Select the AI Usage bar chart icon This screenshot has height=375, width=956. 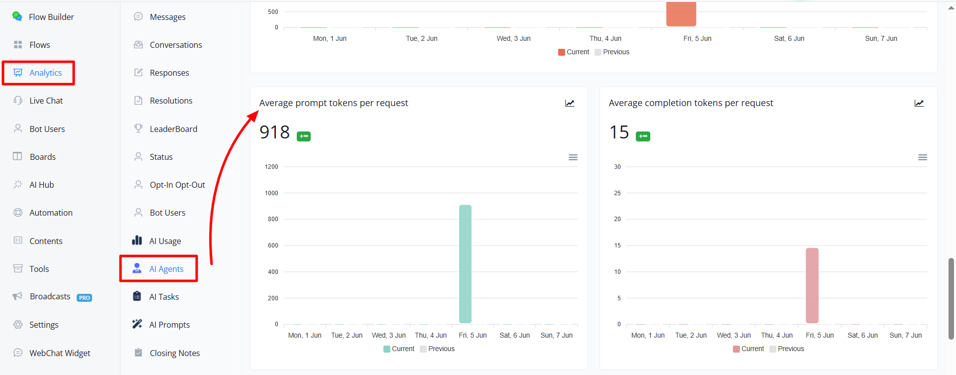(x=137, y=241)
